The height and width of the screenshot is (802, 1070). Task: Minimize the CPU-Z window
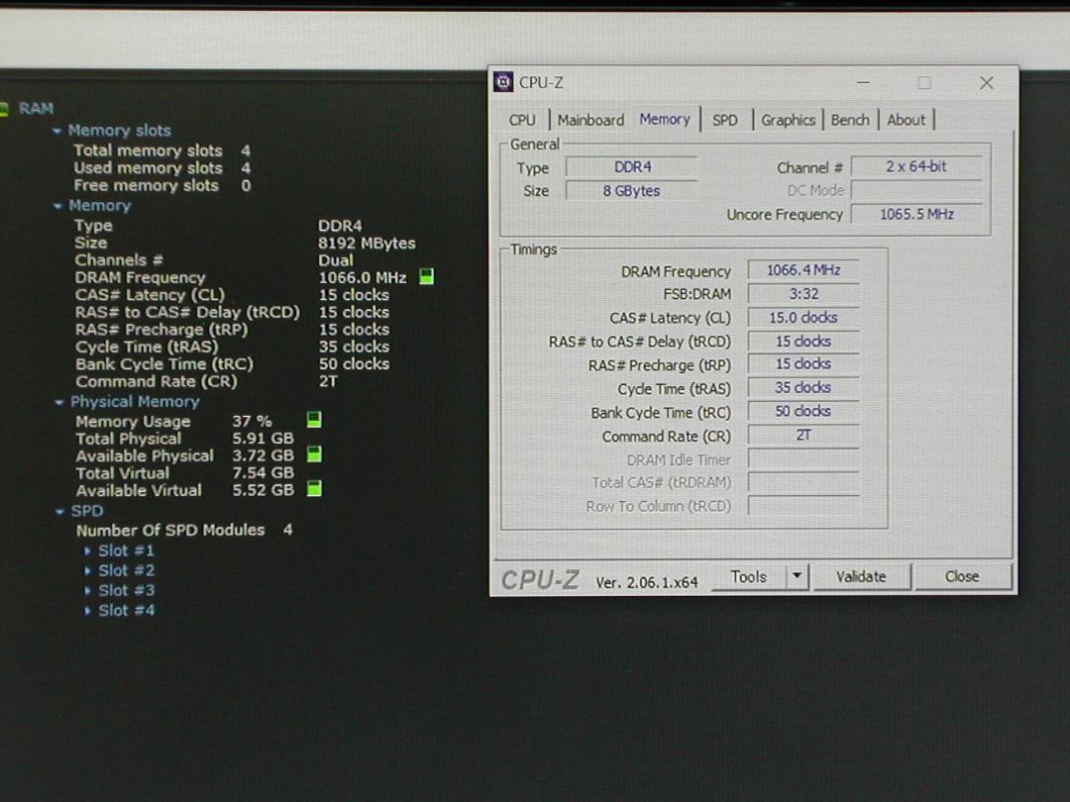click(x=863, y=82)
